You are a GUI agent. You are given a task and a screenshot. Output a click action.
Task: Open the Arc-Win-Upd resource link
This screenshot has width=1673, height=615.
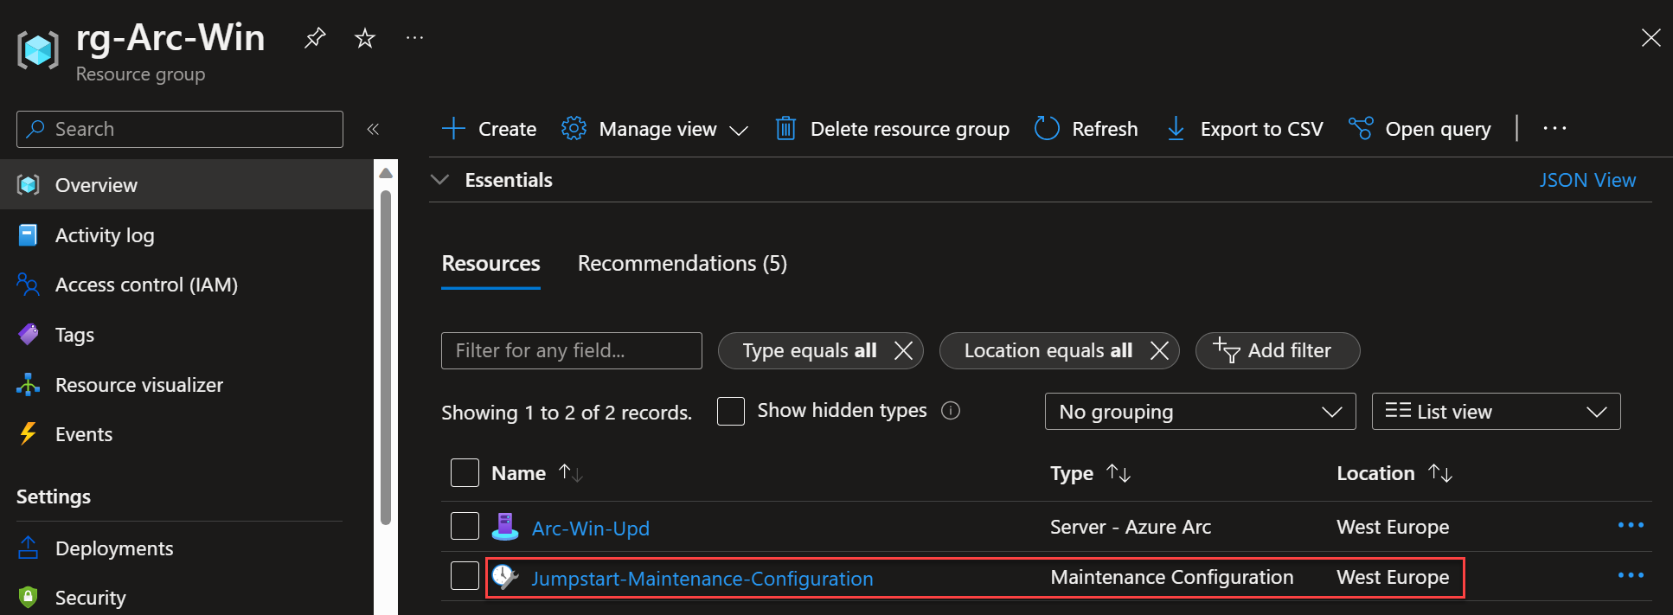[590, 528]
